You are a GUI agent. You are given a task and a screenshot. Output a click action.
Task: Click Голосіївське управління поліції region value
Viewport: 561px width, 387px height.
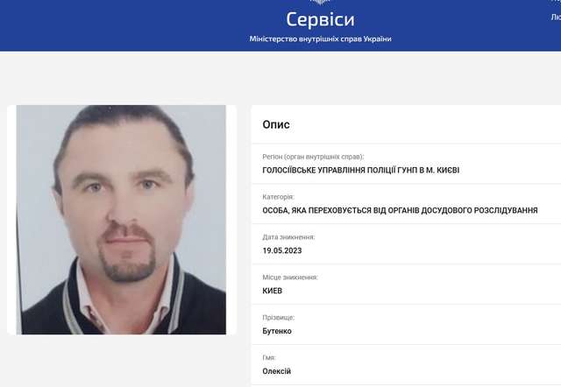pos(360,170)
